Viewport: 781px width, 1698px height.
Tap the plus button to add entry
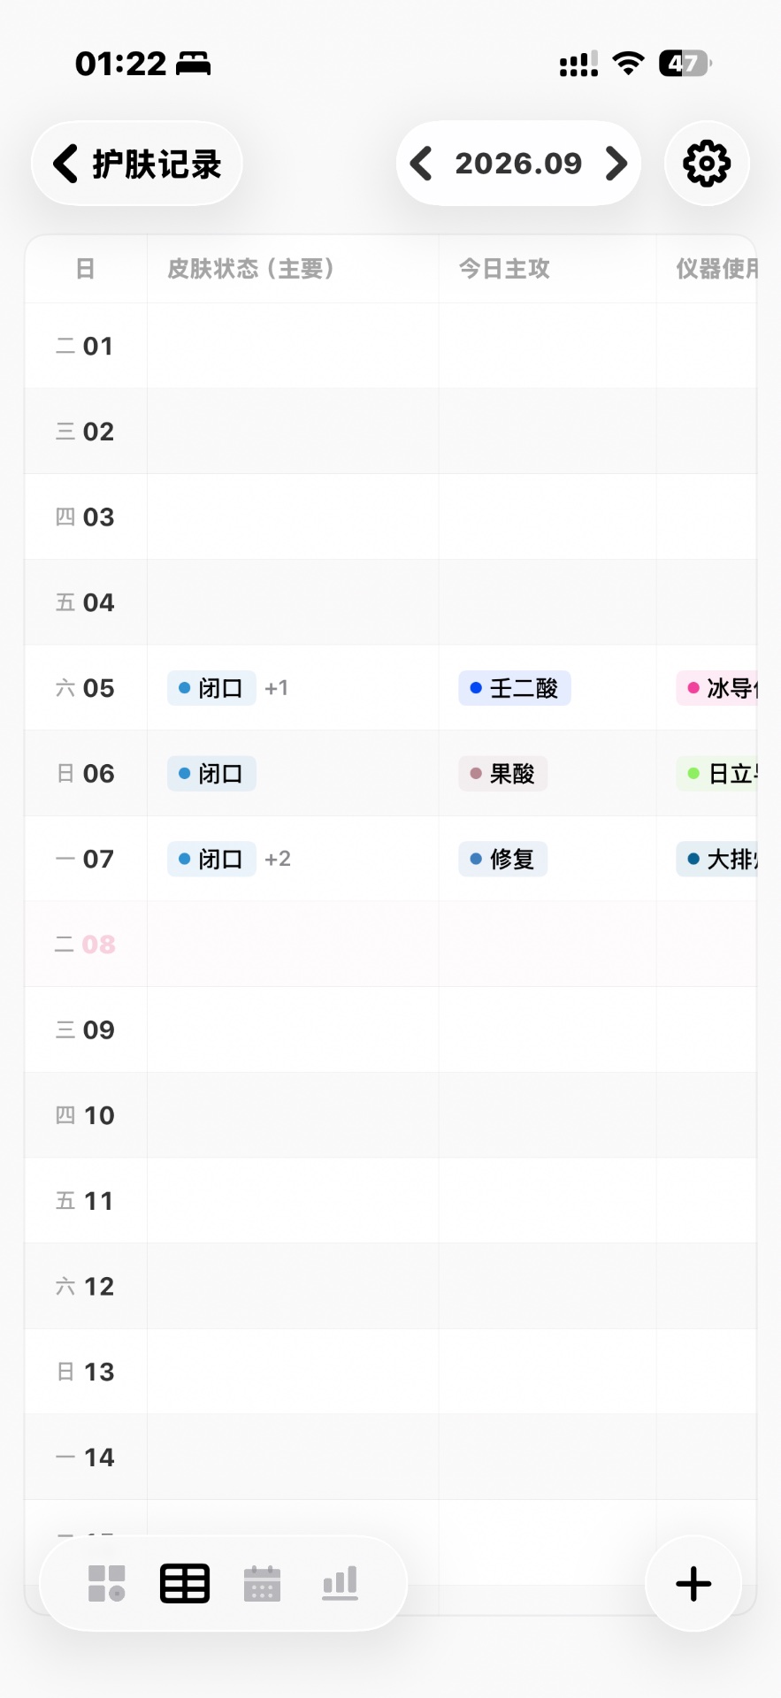[x=693, y=1584]
